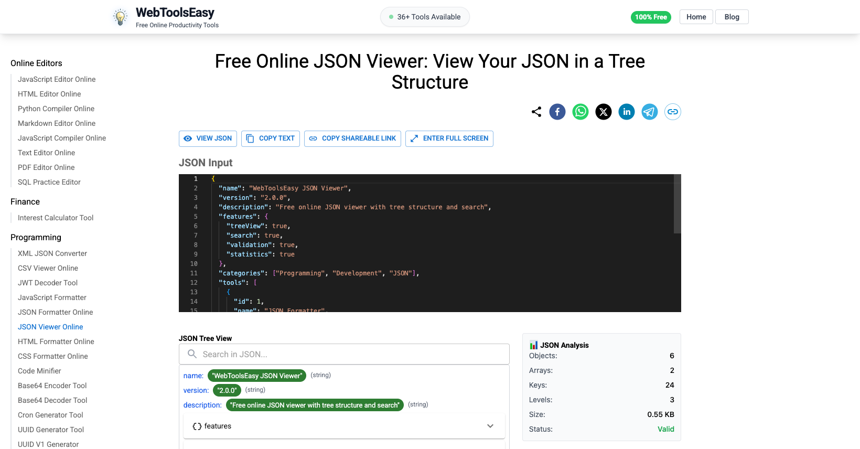Click the 100% Free badge

point(651,17)
